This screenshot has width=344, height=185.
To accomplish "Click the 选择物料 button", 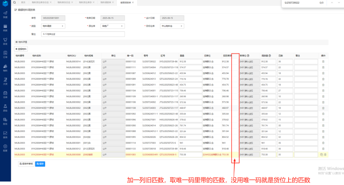I will point(21,49).
